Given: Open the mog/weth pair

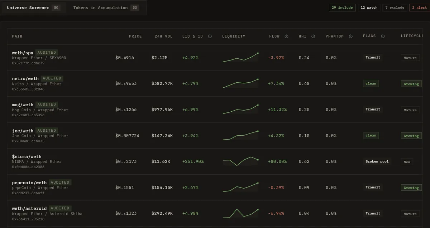Looking at the screenshot, I should pos(23,105).
